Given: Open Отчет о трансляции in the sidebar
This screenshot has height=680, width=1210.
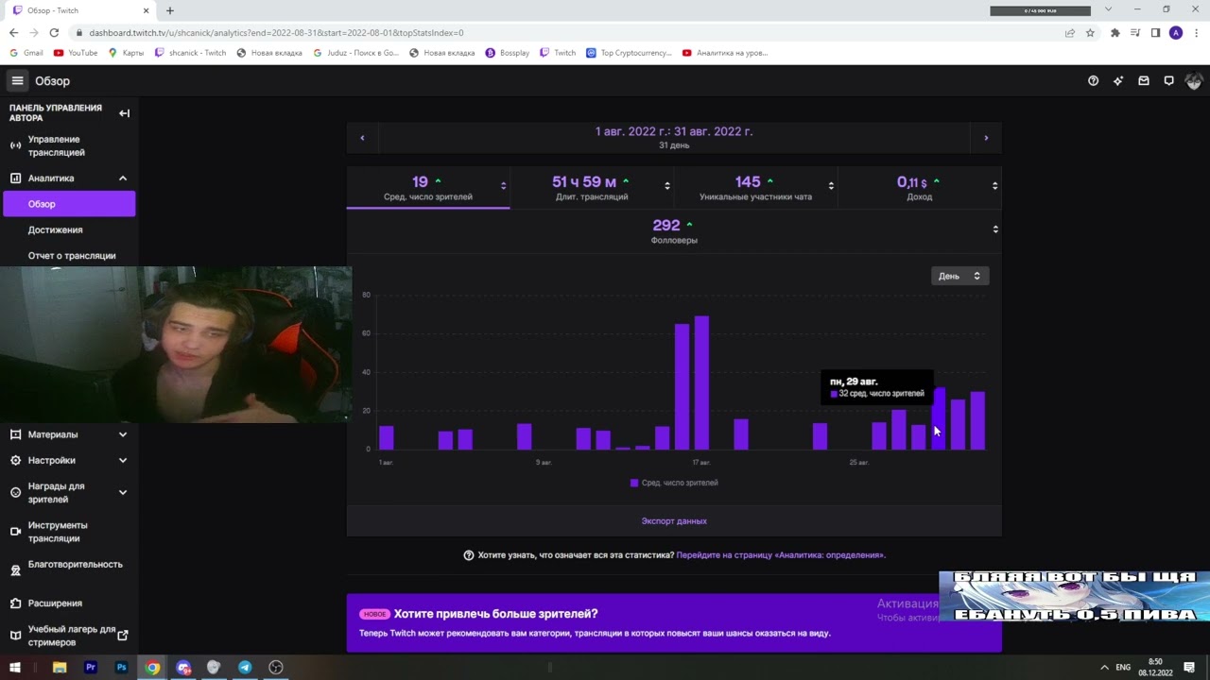Looking at the screenshot, I should click(x=72, y=256).
